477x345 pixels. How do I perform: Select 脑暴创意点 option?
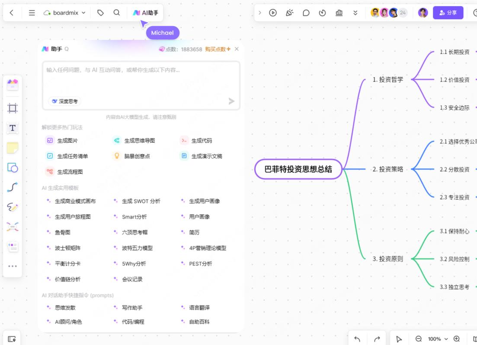(132, 156)
